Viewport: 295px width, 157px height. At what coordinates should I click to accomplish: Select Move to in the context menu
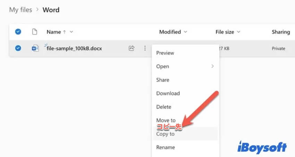[166, 120]
